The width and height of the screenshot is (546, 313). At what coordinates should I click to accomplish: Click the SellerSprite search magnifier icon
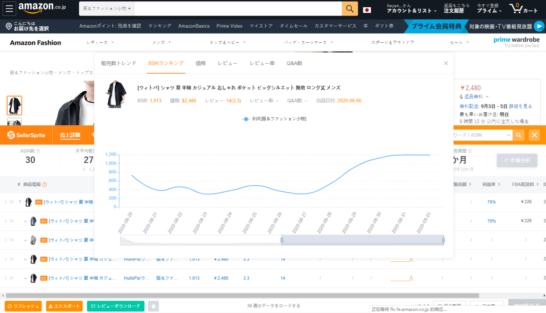pos(518,135)
